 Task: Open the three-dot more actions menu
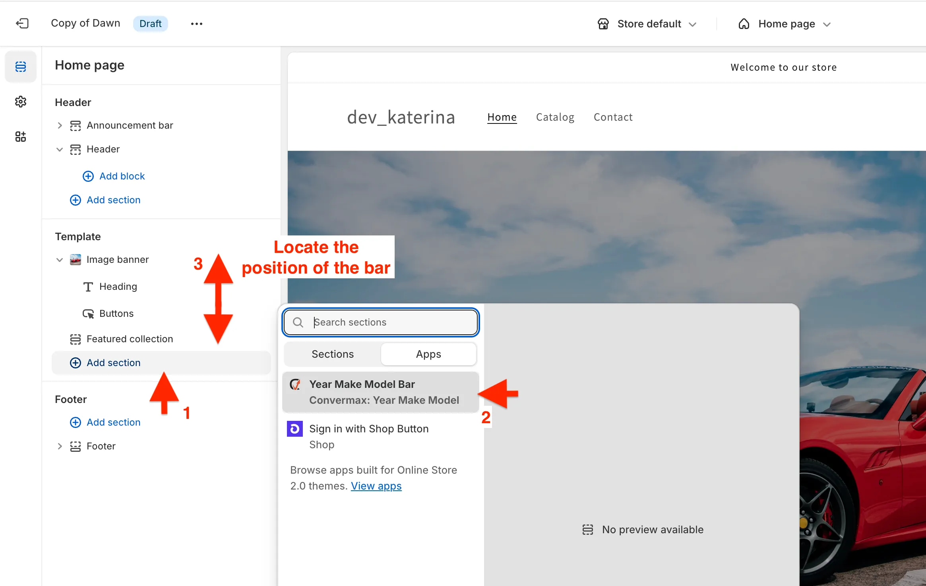pos(196,24)
